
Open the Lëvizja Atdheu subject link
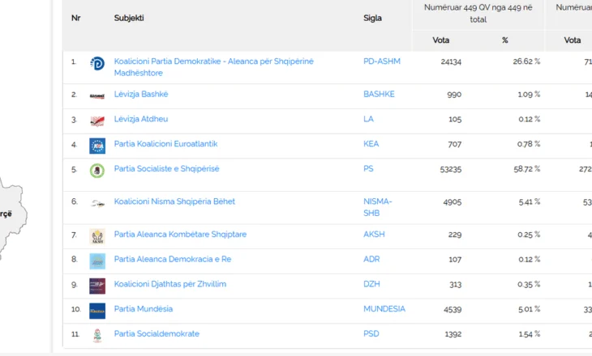141,119
